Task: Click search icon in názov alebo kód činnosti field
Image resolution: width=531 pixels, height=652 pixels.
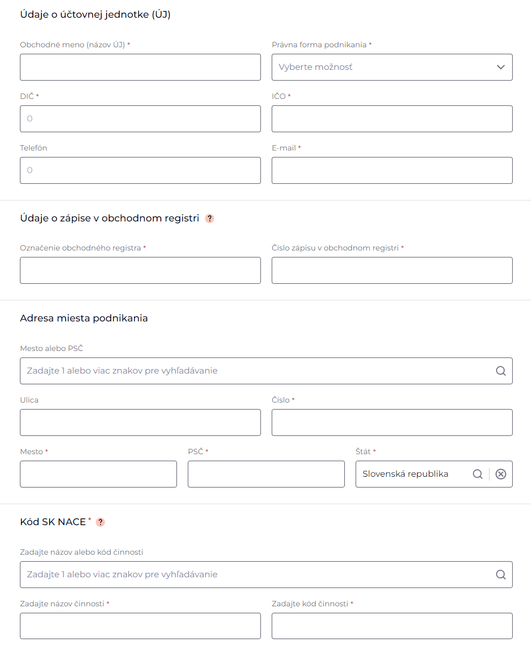Action: [x=500, y=575]
